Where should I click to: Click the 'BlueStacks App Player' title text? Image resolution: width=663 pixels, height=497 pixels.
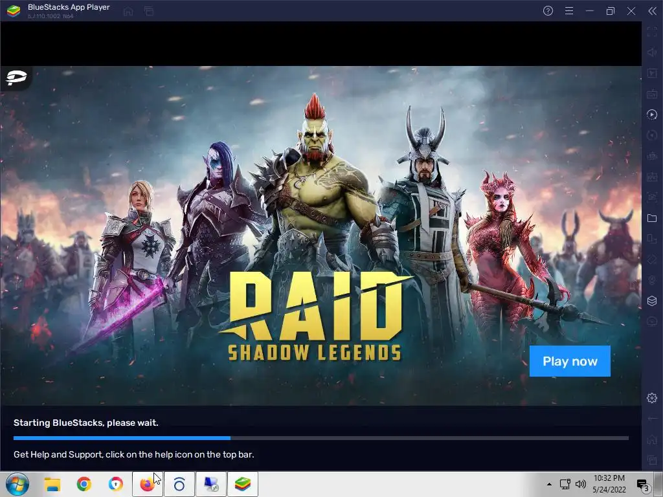pyautogui.click(x=69, y=7)
